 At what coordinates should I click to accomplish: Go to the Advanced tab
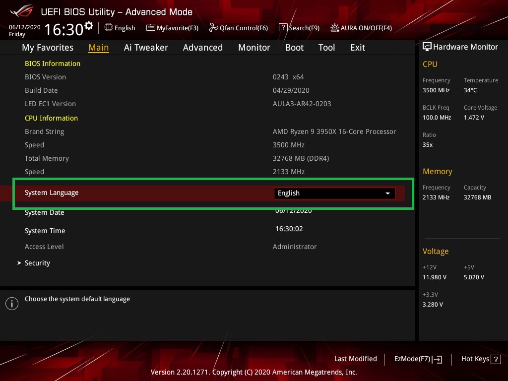click(x=203, y=48)
